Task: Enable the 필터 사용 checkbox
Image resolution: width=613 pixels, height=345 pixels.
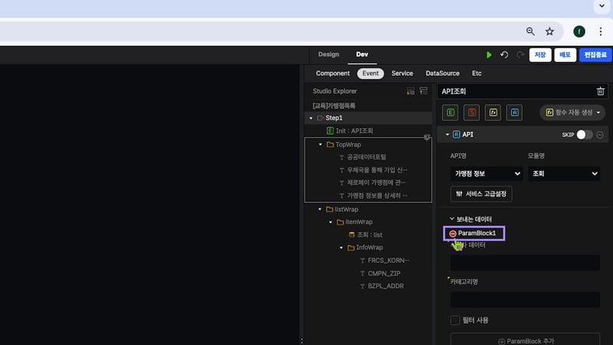Action: [455, 320]
